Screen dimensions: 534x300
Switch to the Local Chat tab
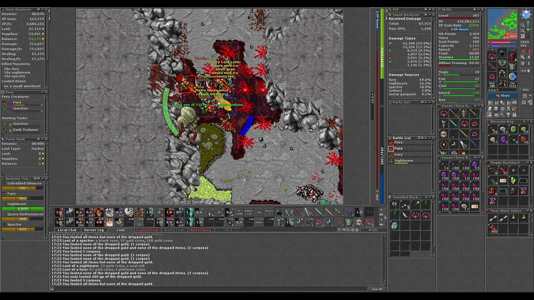click(67, 230)
